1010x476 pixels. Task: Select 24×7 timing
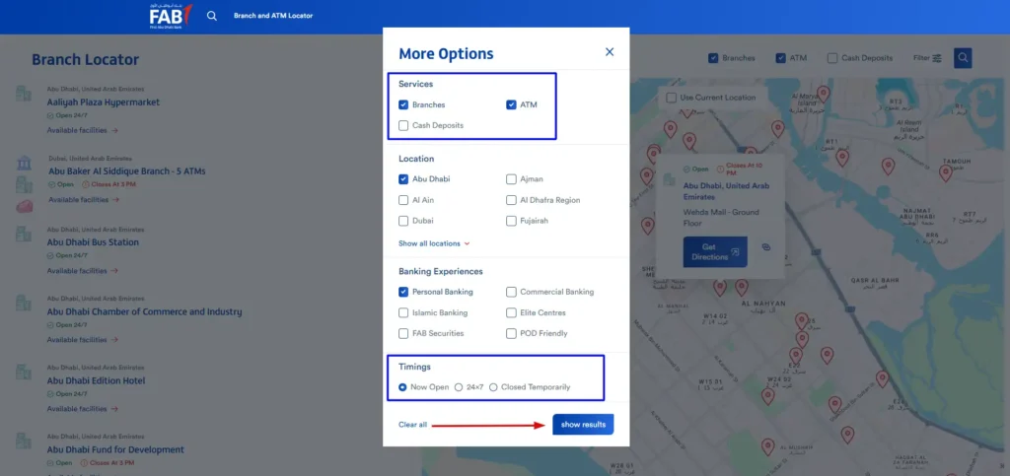(459, 387)
